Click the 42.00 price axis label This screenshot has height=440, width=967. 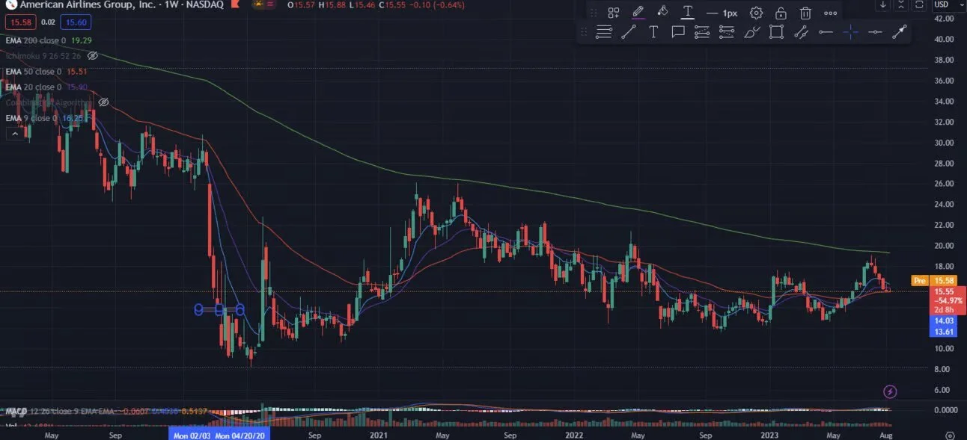(942, 18)
